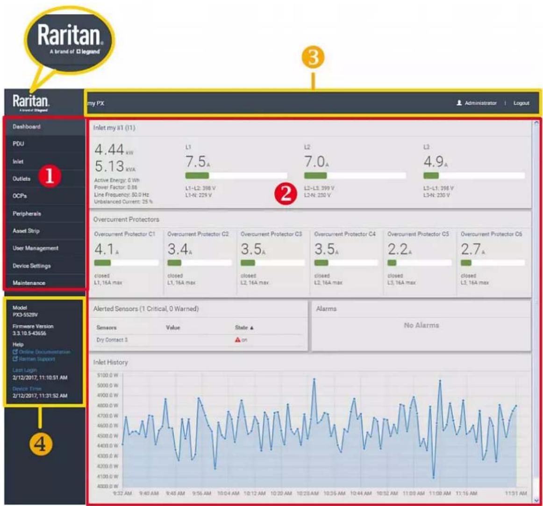
Task: Click the 5100.0 W axis label
Action: point(107,376)
